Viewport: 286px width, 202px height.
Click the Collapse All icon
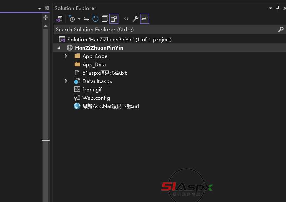point(105,19)
